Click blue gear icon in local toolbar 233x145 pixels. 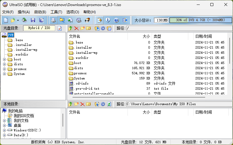103,104
